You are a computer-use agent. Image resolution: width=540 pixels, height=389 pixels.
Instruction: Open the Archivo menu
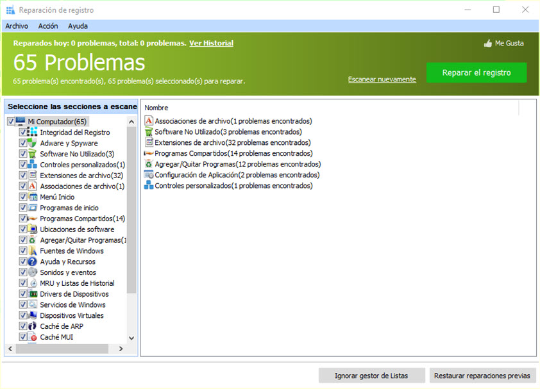click(x=17, y=26)
